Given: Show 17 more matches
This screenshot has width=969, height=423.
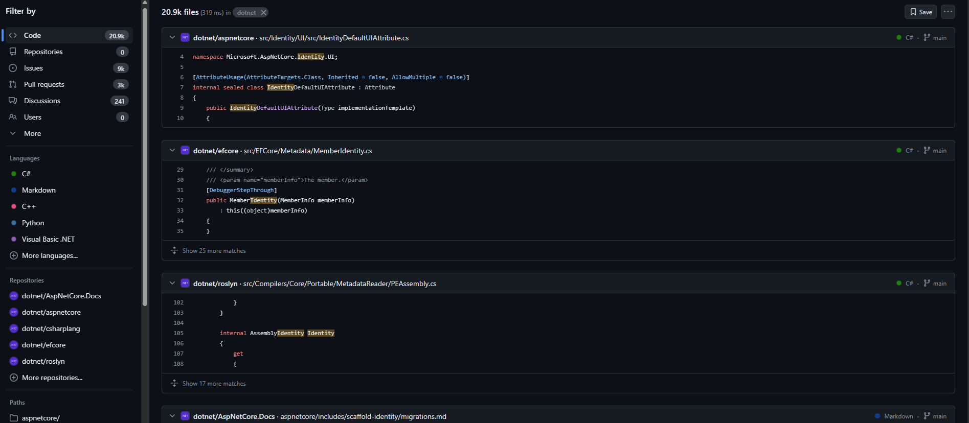Looking at the screenshot, I should [x=214, y=384].
